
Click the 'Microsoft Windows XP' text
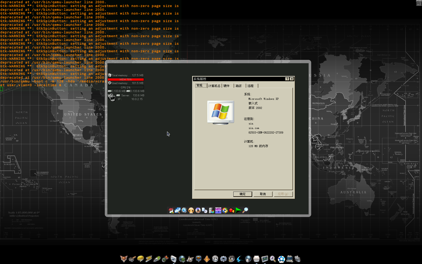263,99
